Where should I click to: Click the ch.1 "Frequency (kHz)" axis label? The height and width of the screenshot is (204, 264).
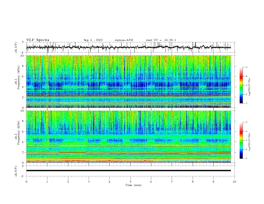19,77
